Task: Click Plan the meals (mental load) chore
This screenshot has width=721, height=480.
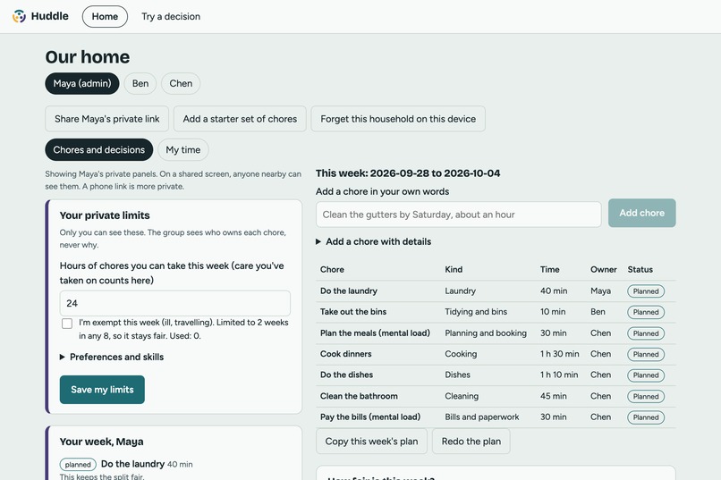Action: pos(375,333)
